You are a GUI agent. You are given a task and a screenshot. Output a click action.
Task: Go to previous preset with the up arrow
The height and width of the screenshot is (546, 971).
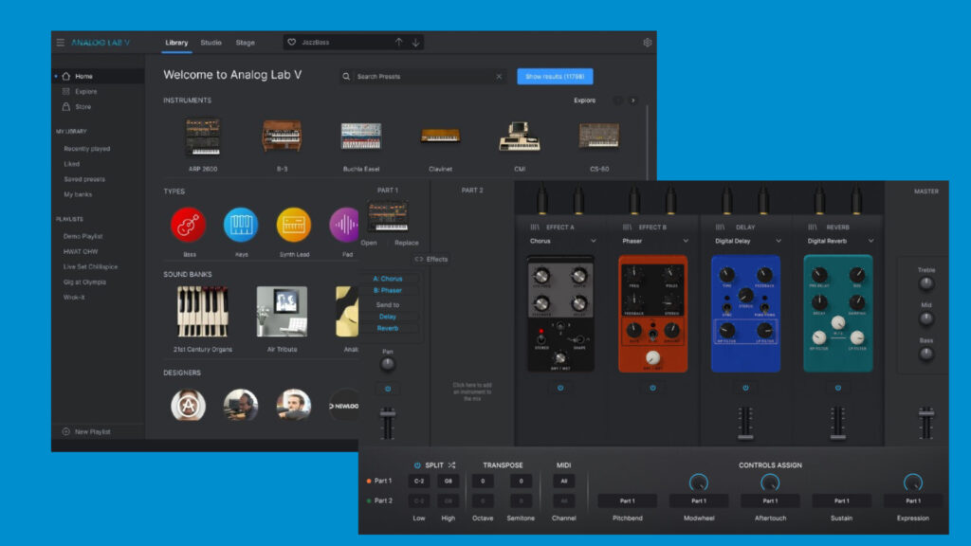(398, 43)
